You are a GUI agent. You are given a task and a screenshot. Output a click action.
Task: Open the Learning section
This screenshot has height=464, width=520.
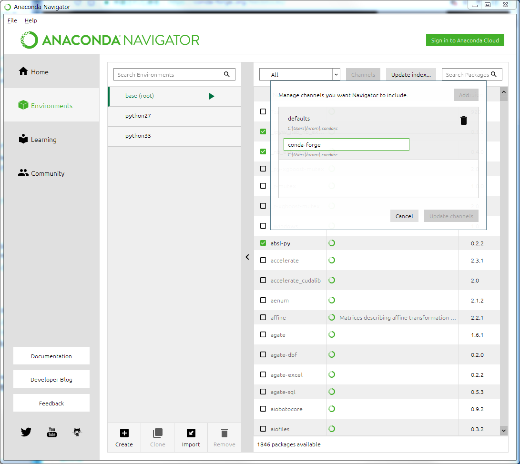[x=52, y=139]
